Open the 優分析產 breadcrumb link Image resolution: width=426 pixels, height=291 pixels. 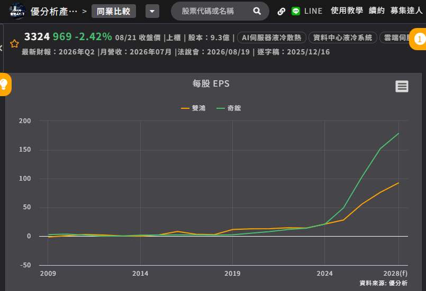point(54,12)
